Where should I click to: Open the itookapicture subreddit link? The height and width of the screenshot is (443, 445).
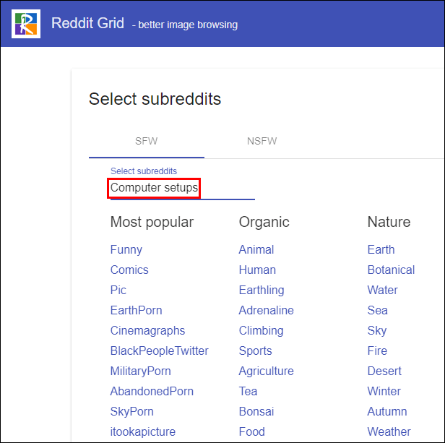pos(143,431)
